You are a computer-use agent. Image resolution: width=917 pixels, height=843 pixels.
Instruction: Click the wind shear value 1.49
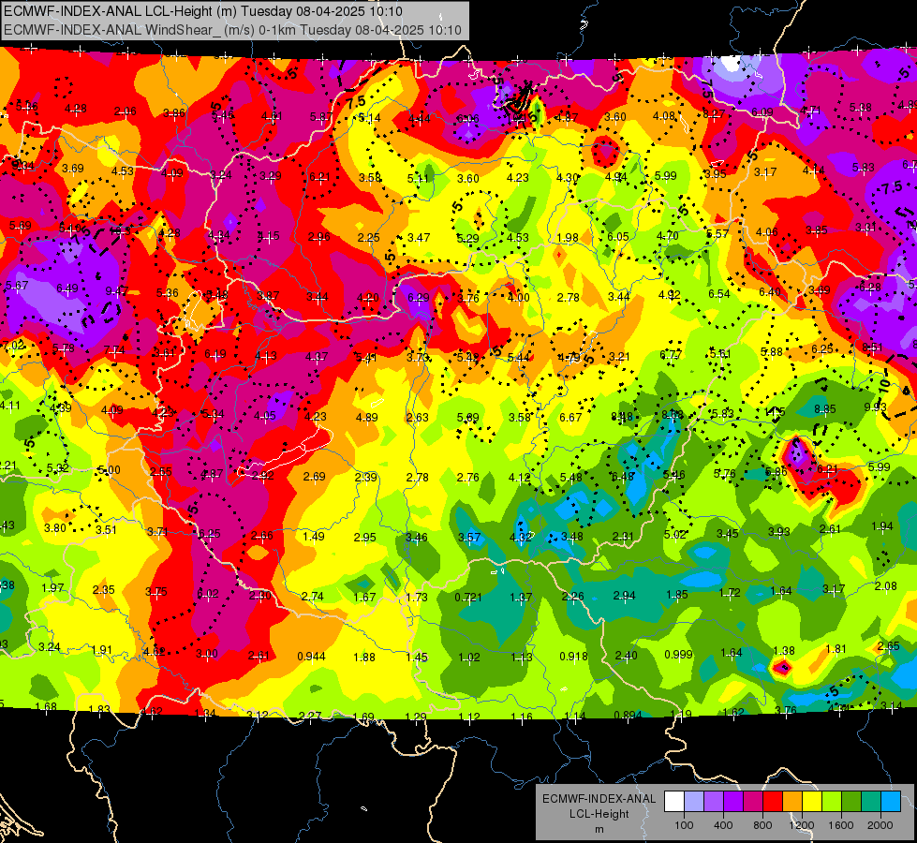[314, 536]
